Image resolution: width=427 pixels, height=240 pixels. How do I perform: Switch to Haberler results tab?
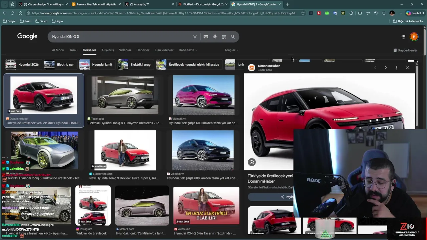[143, 50]
